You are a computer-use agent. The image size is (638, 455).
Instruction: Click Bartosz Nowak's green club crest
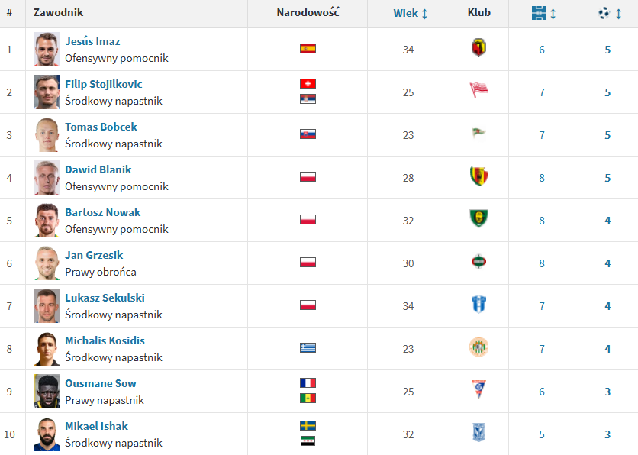pyautogui.click(x=479, y=218)
